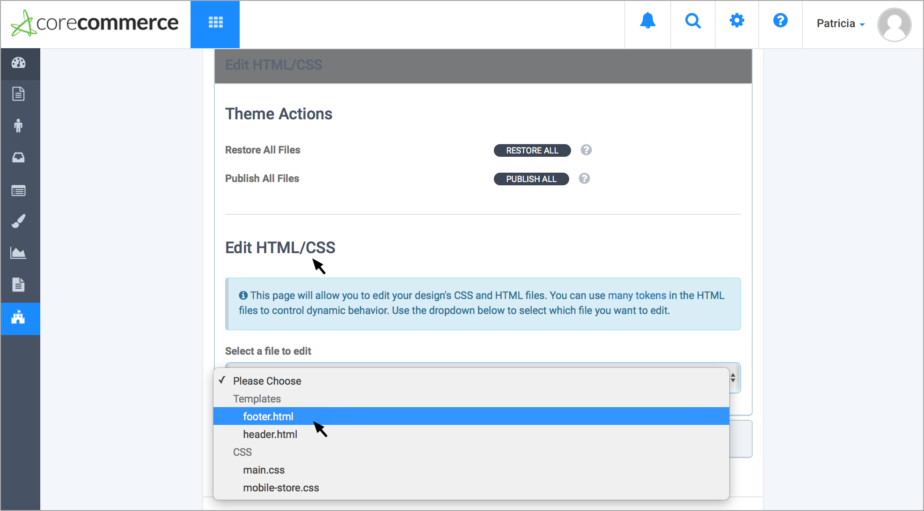The width and height of the screenshot is (924, 511).
Task: Open the dashboard gauge sidebar icon
Action: click(19, 63)
